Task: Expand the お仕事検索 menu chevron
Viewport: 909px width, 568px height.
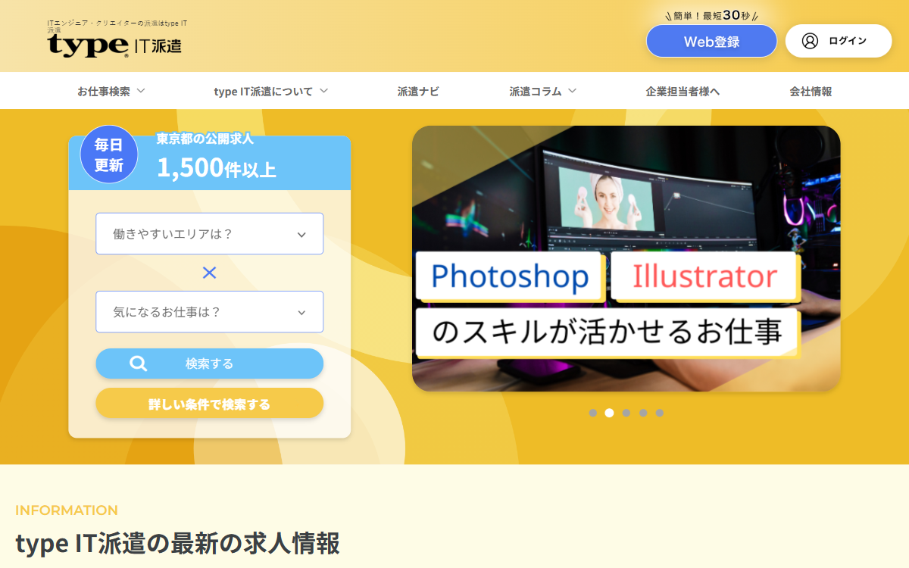Action: click(x=141, y=91)
